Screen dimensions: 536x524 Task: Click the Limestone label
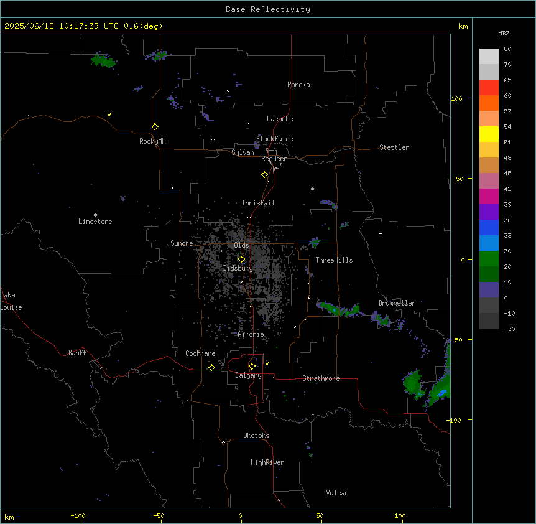(x=95, y=222)
